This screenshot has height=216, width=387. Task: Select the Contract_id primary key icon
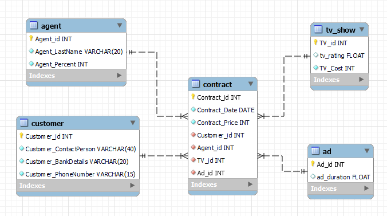click(x=193, y=97)
